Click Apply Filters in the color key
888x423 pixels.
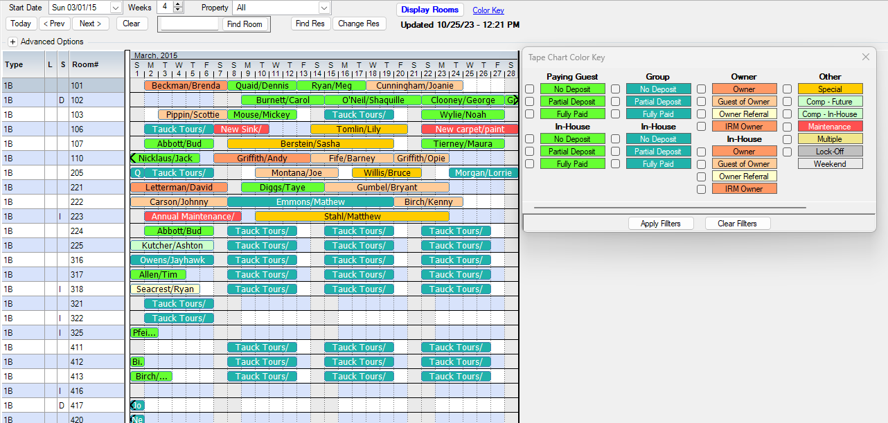(x=660, y=224)
